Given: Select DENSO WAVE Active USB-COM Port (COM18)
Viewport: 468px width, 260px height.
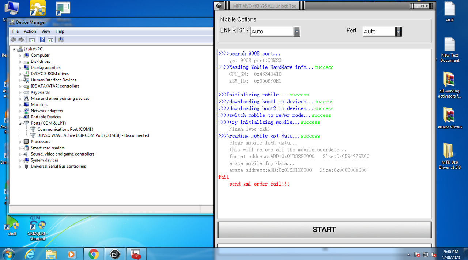Looking at the screenshot, I should pos(93,135).
